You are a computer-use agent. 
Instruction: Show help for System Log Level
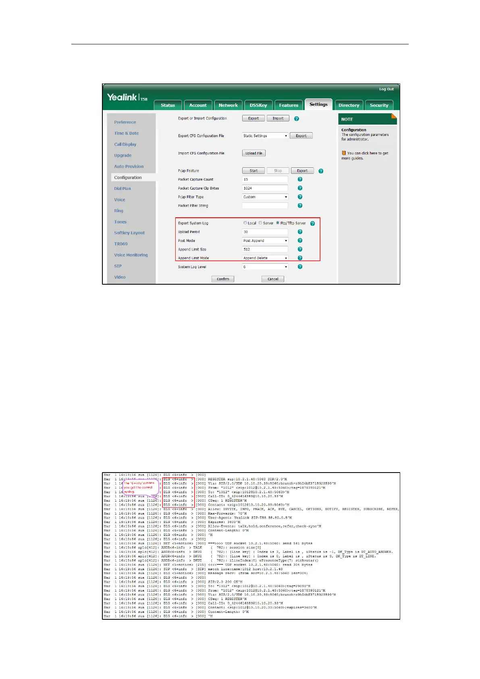click(300, 267)
